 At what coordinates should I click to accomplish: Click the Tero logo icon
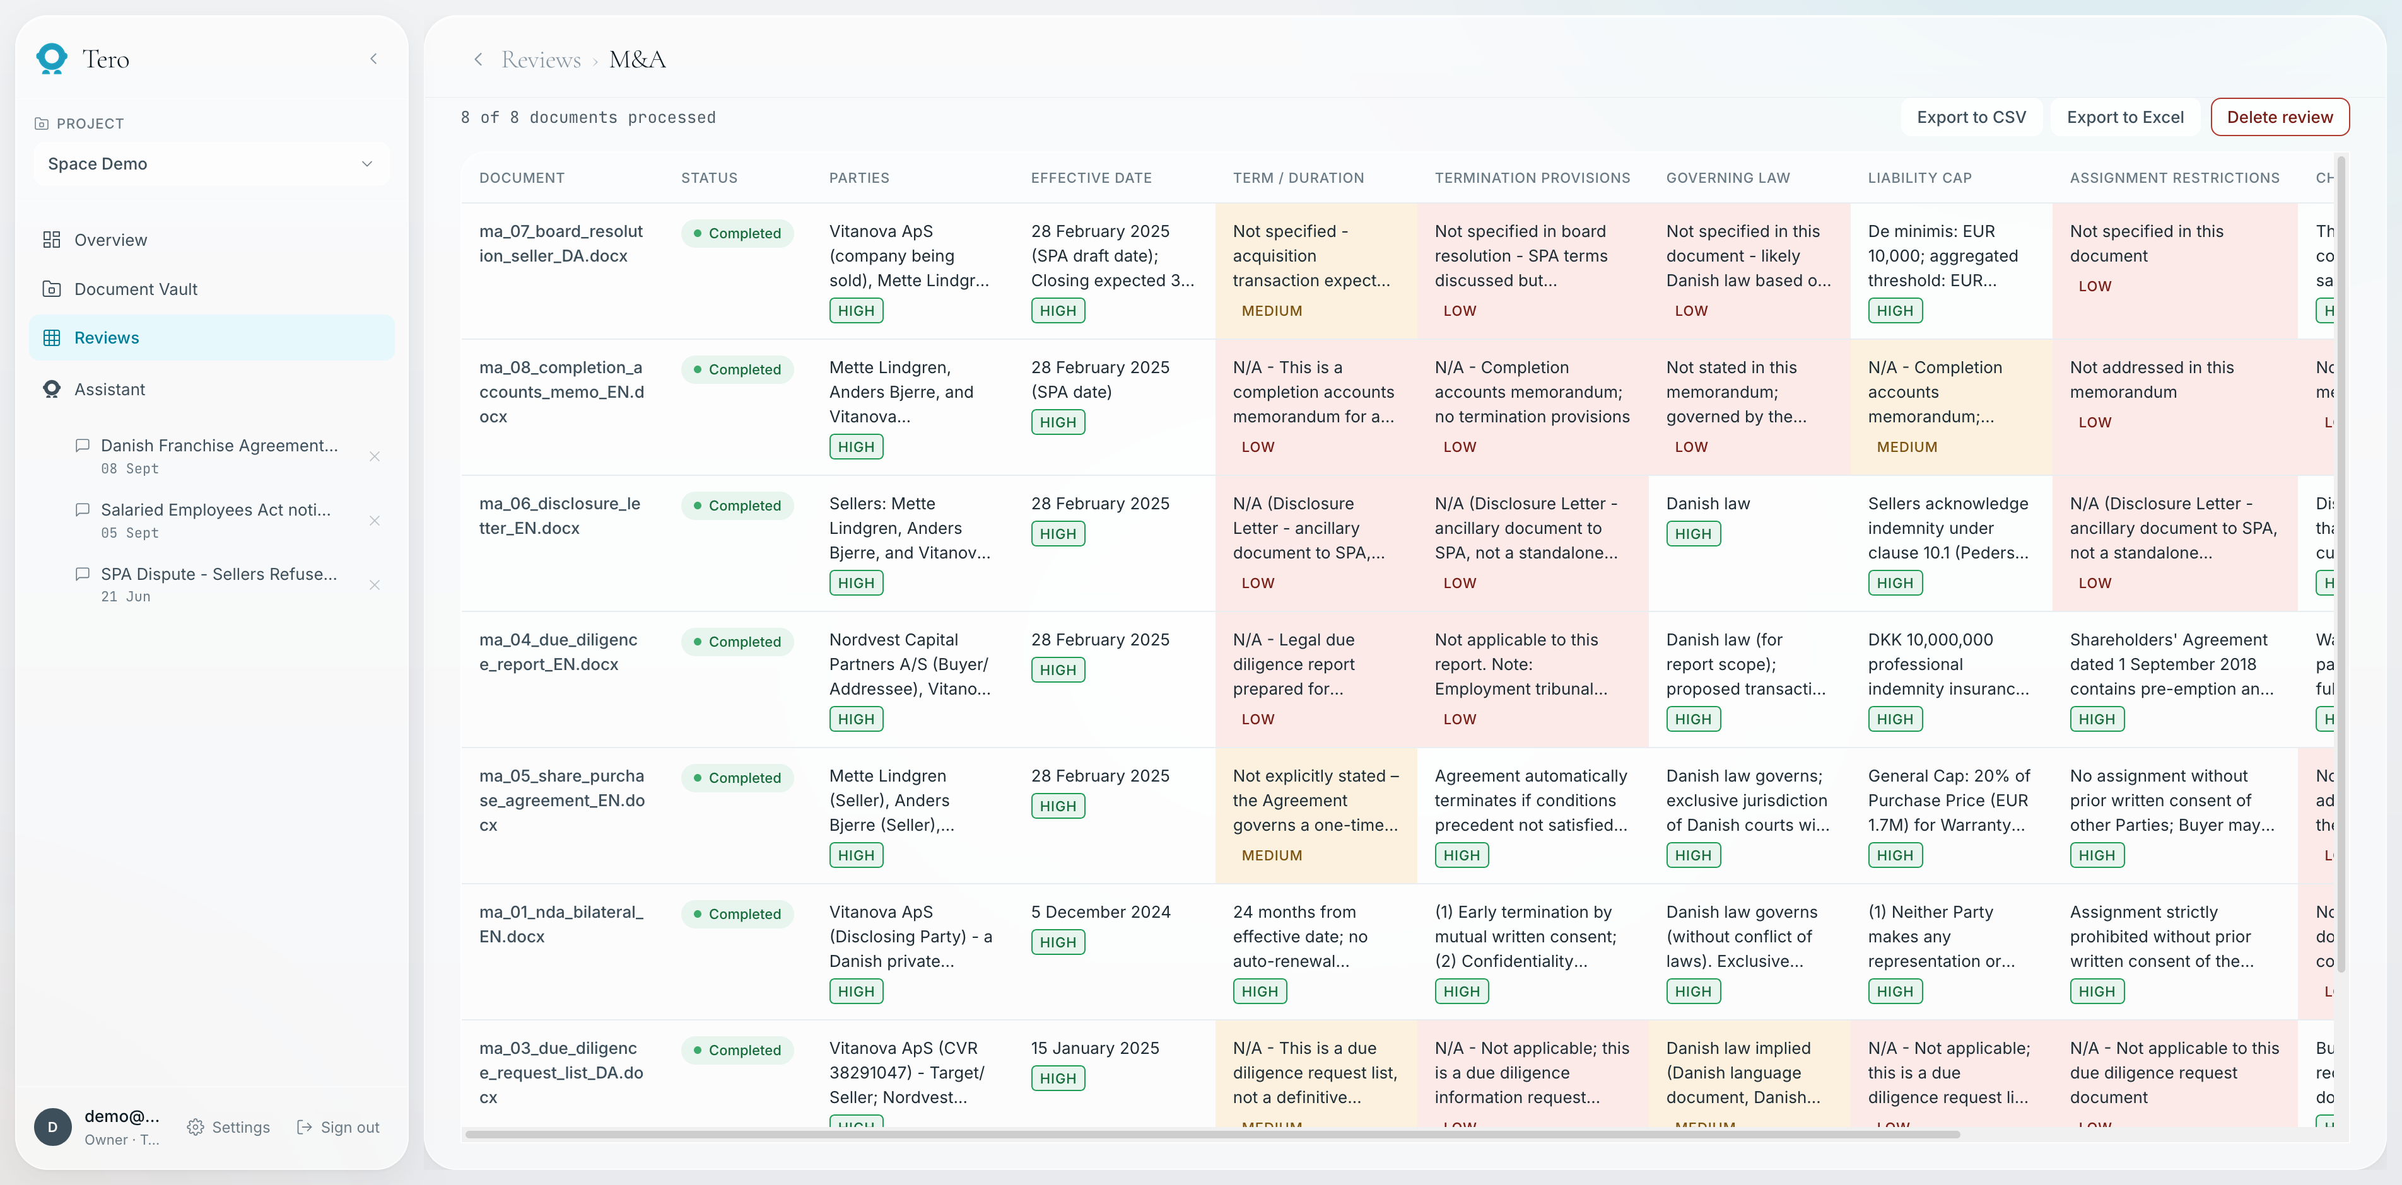pos(51,59)
